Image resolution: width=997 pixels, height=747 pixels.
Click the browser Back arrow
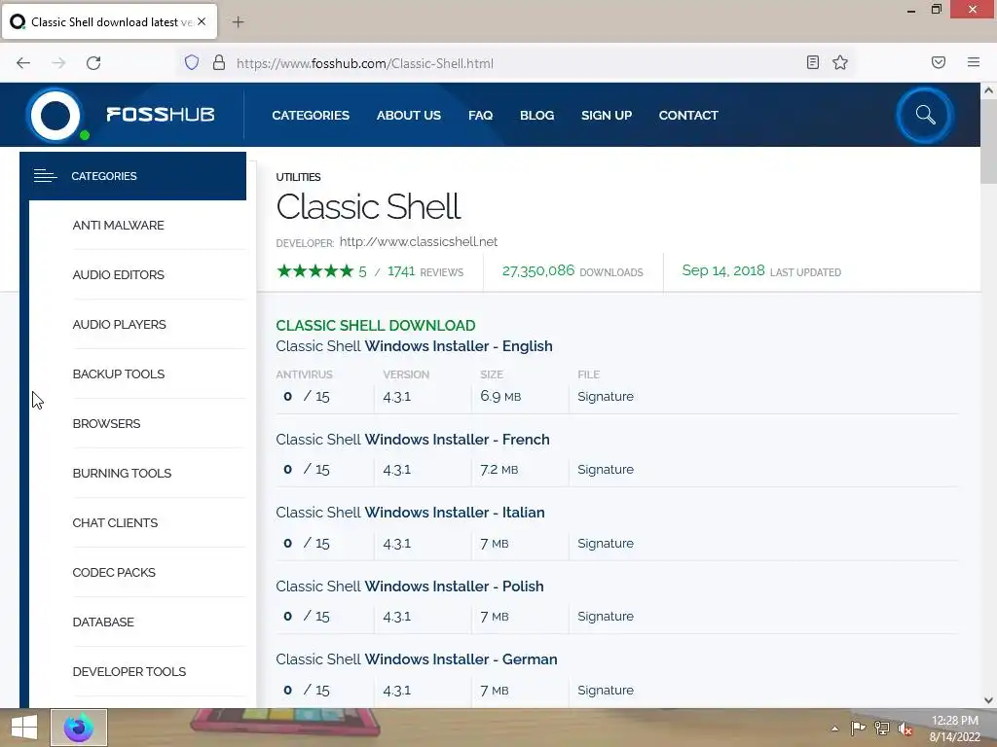click(x=23, y=63)
